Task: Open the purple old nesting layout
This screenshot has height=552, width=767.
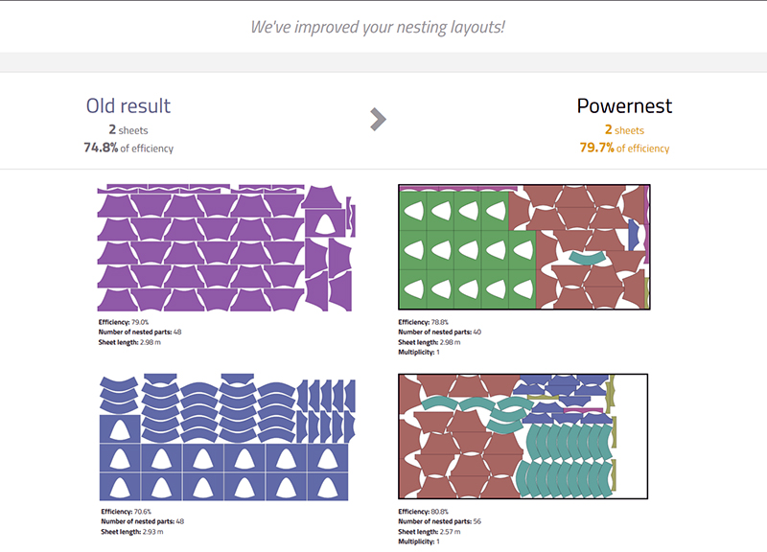Action: tap(225, 247)
